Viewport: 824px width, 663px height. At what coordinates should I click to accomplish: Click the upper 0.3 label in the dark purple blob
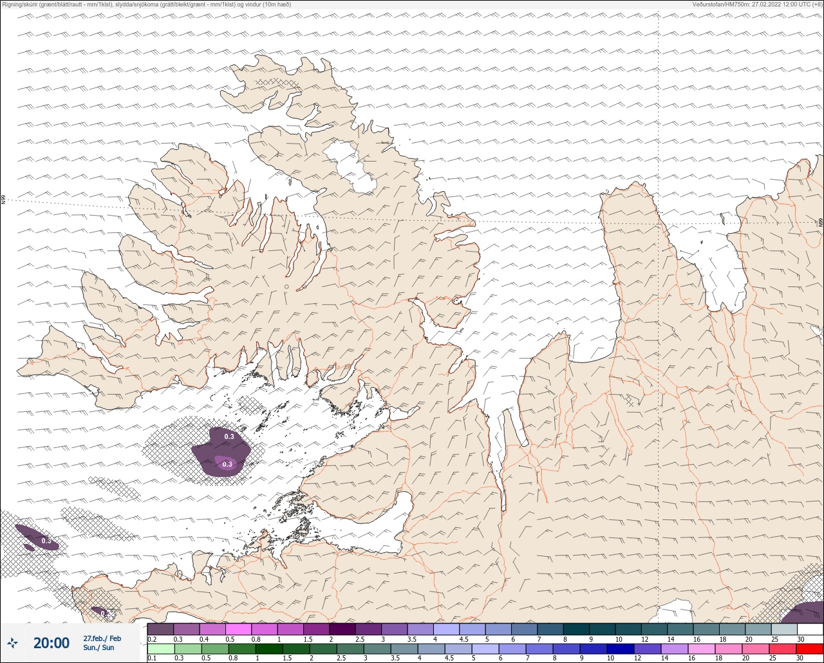click(x=229, y=436)
